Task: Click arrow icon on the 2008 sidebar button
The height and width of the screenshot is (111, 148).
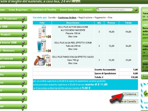Action: coord(23,27)
